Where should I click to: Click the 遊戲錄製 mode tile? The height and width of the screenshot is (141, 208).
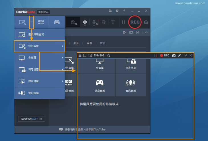(100, 85)
